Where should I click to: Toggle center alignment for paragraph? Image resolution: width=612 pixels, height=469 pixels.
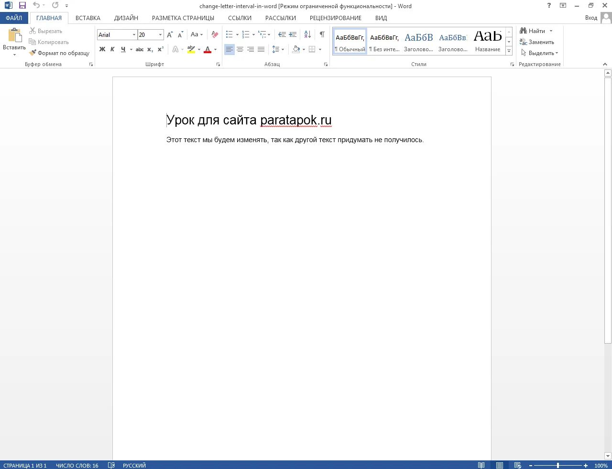click(240, 49)
